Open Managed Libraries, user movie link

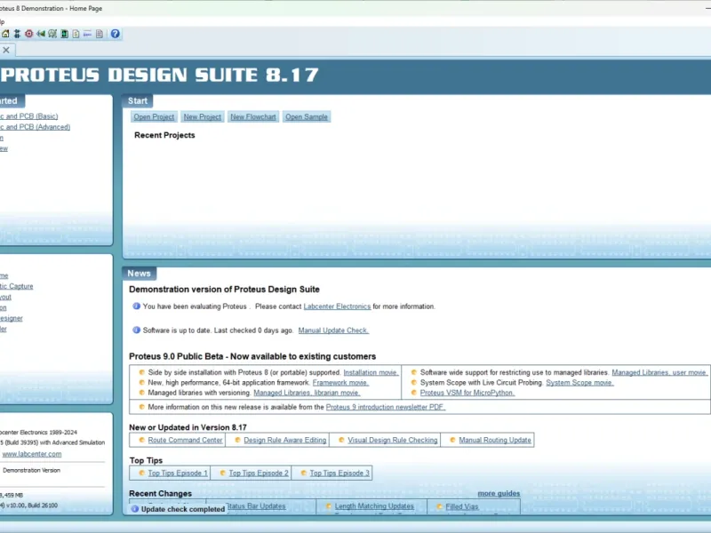click(659, 372)
